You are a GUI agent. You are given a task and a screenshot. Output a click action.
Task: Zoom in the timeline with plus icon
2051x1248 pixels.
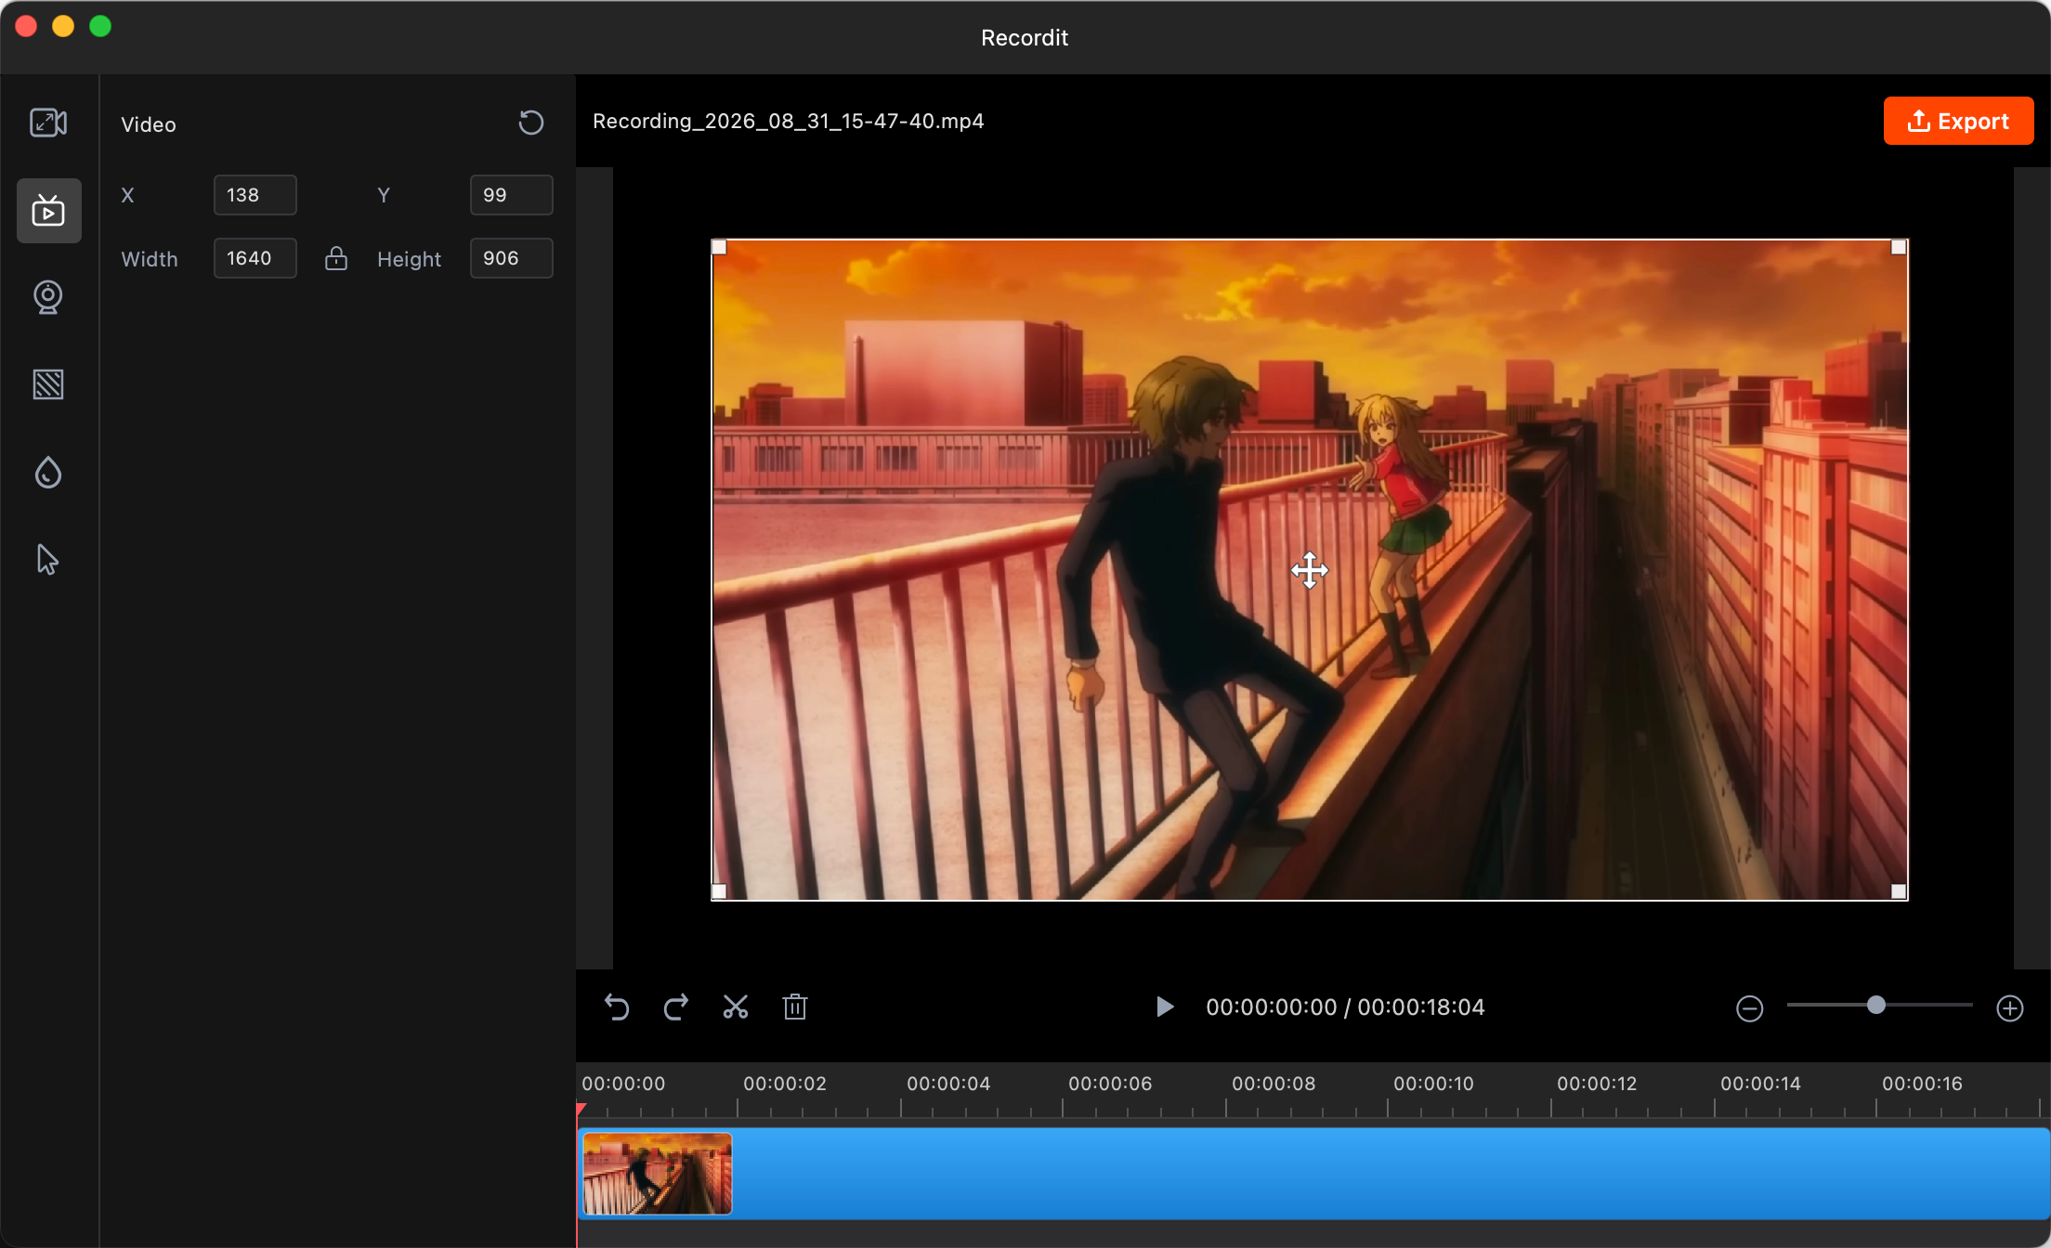point(2010,1008)
